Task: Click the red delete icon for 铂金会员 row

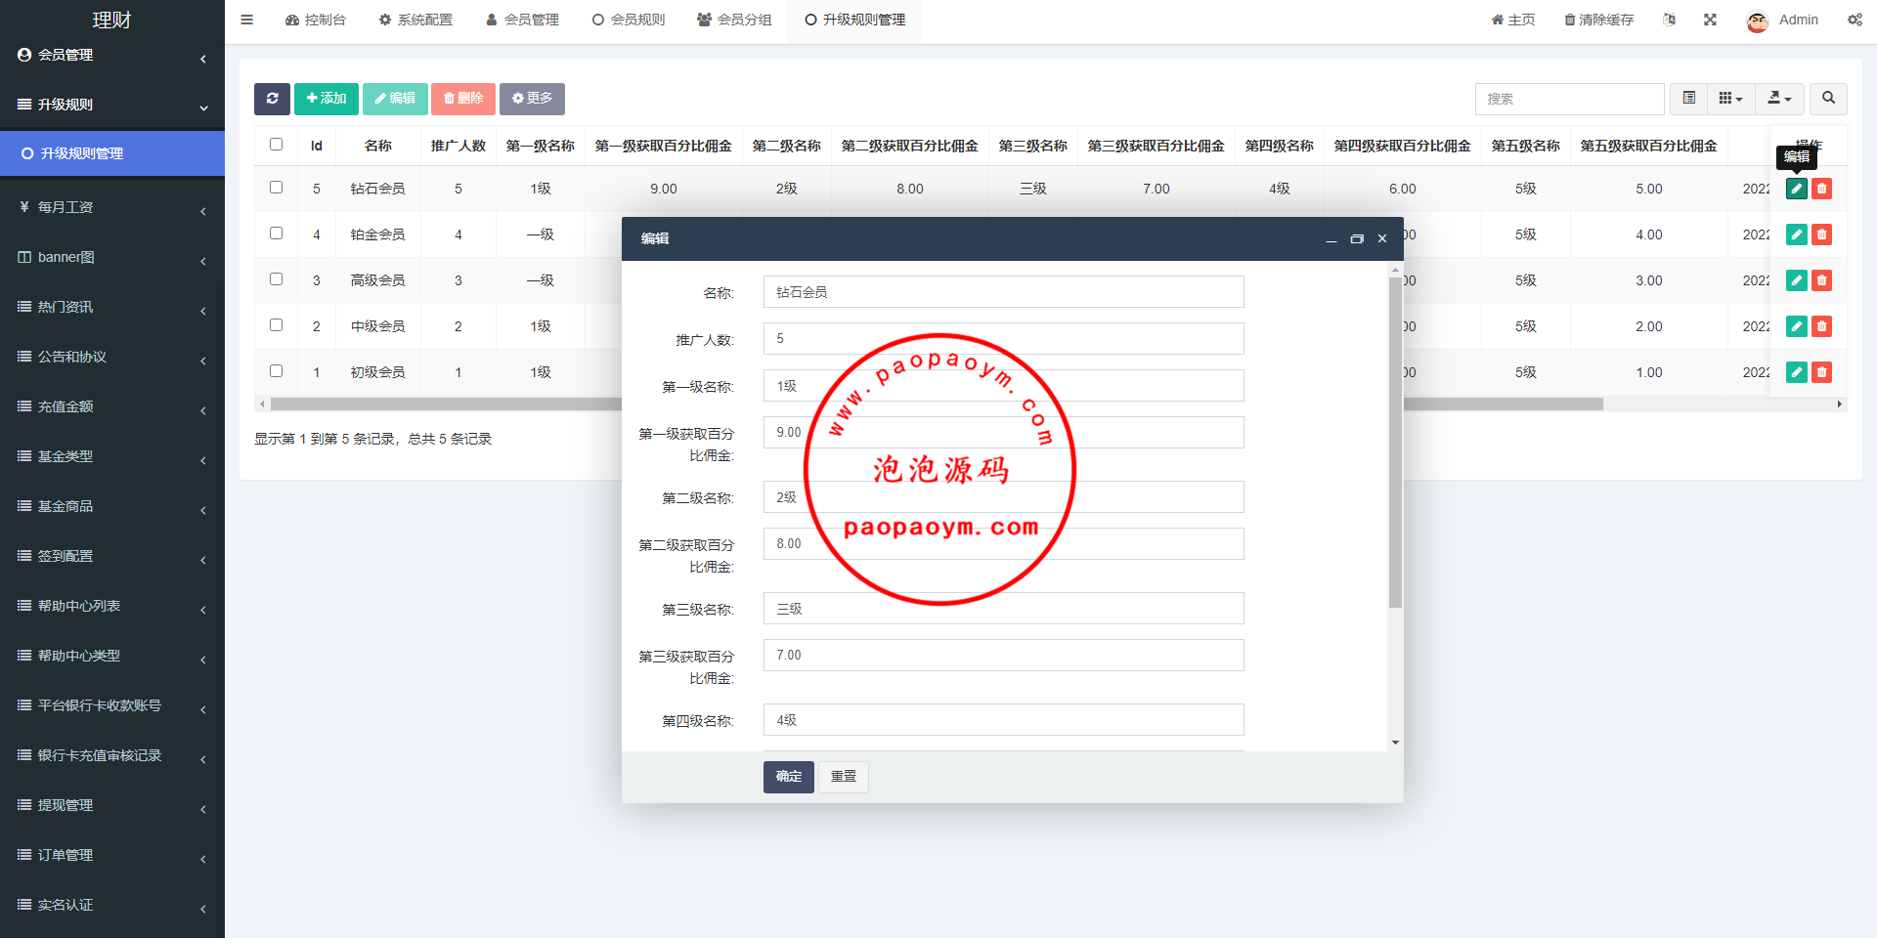Action: (1821, 234)
